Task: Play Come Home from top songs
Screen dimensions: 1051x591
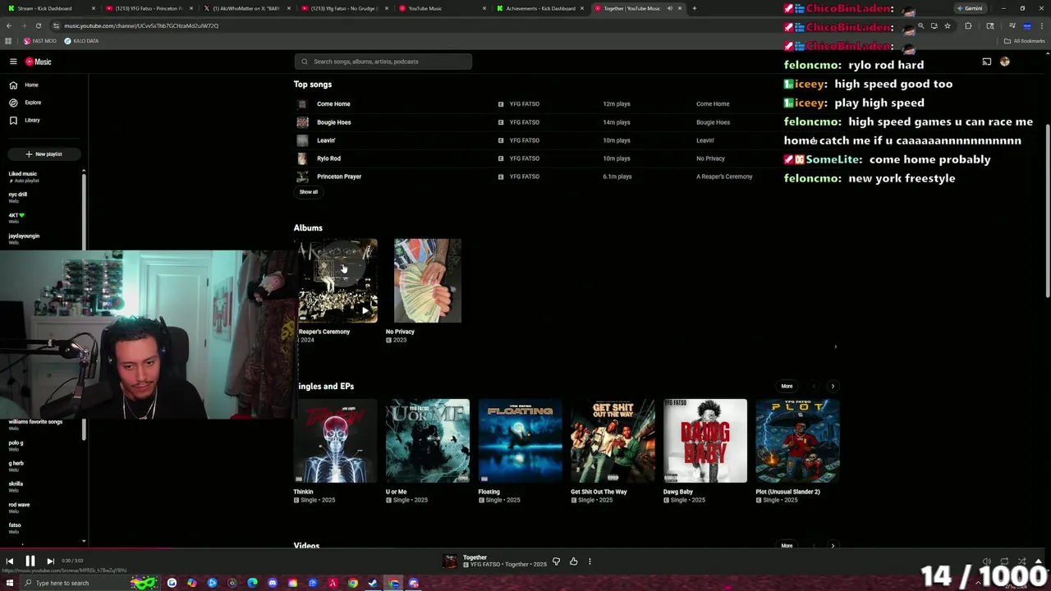Action: (x=333, y=104)
